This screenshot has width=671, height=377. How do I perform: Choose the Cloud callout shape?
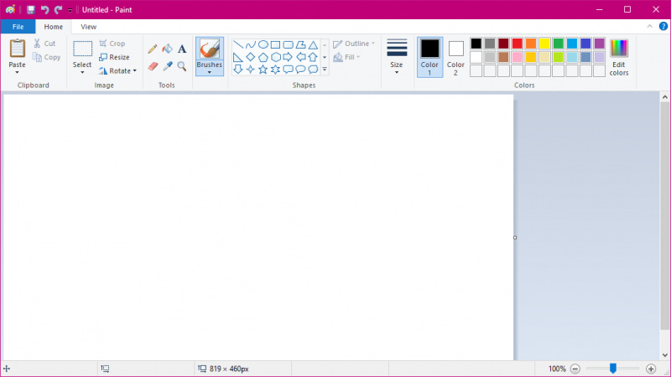tap(313, 70)
